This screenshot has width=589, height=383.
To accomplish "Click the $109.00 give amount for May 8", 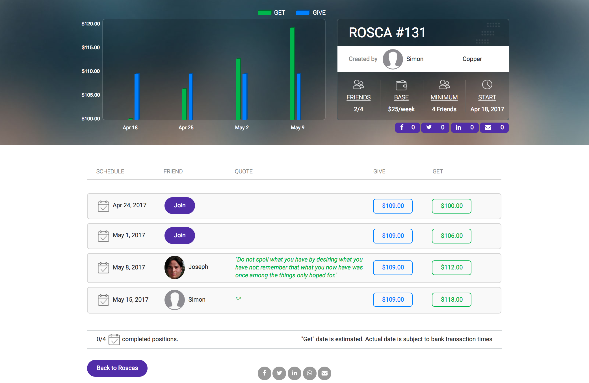I will (x=393, y=267).
